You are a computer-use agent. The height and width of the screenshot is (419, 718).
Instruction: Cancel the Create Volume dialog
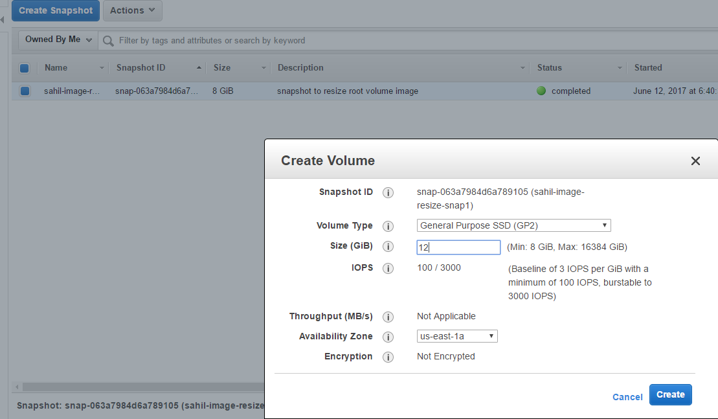(x=627, y=396)
